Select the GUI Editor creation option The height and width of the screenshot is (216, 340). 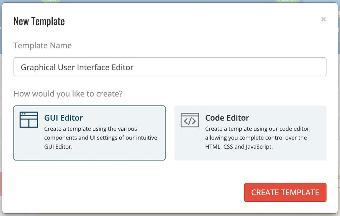89,133
